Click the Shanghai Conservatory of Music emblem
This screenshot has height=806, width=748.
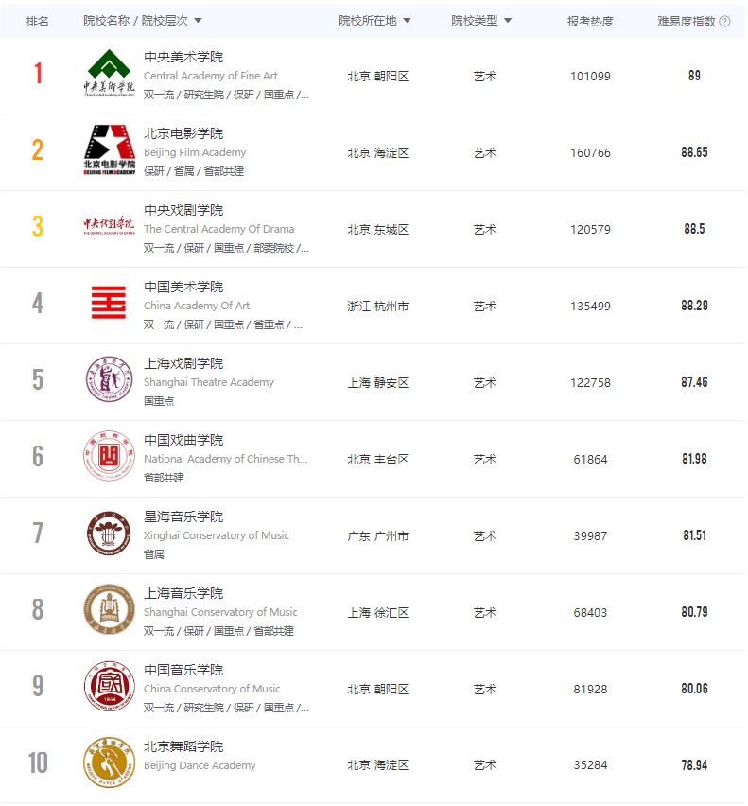click(x=109, y=609)
